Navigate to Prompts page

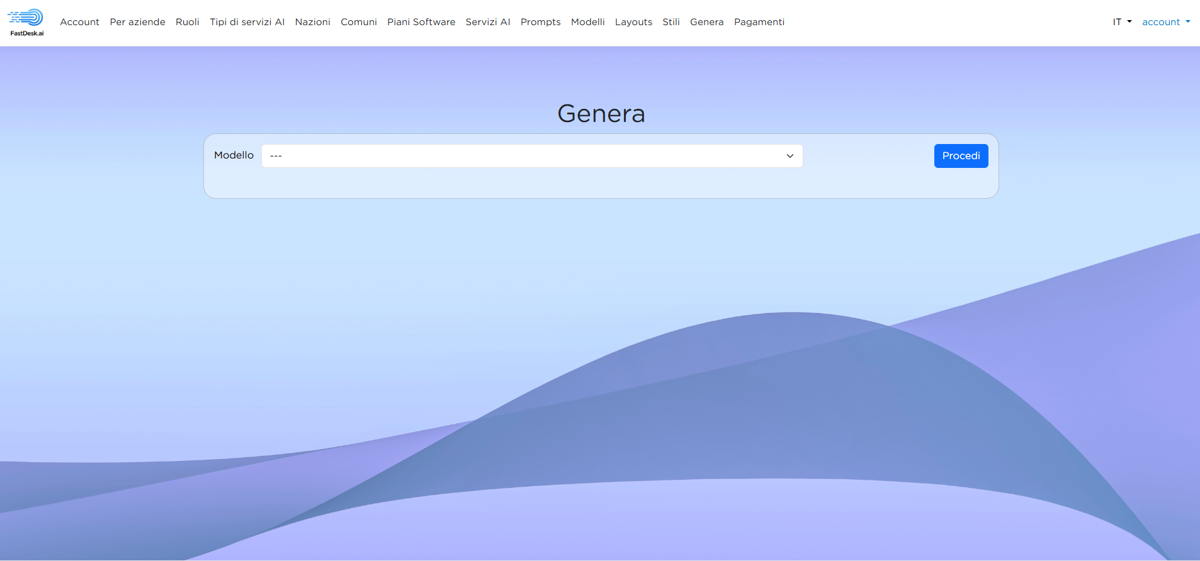click(x=540, y=22)
